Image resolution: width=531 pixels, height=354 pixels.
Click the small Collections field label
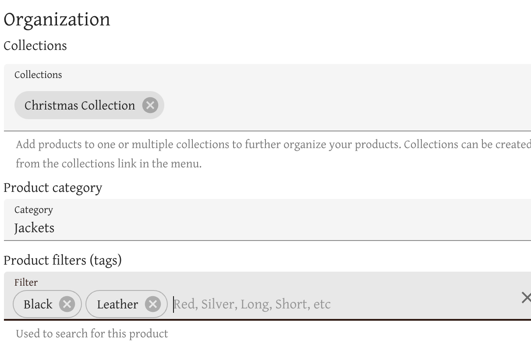coord(38,75)
